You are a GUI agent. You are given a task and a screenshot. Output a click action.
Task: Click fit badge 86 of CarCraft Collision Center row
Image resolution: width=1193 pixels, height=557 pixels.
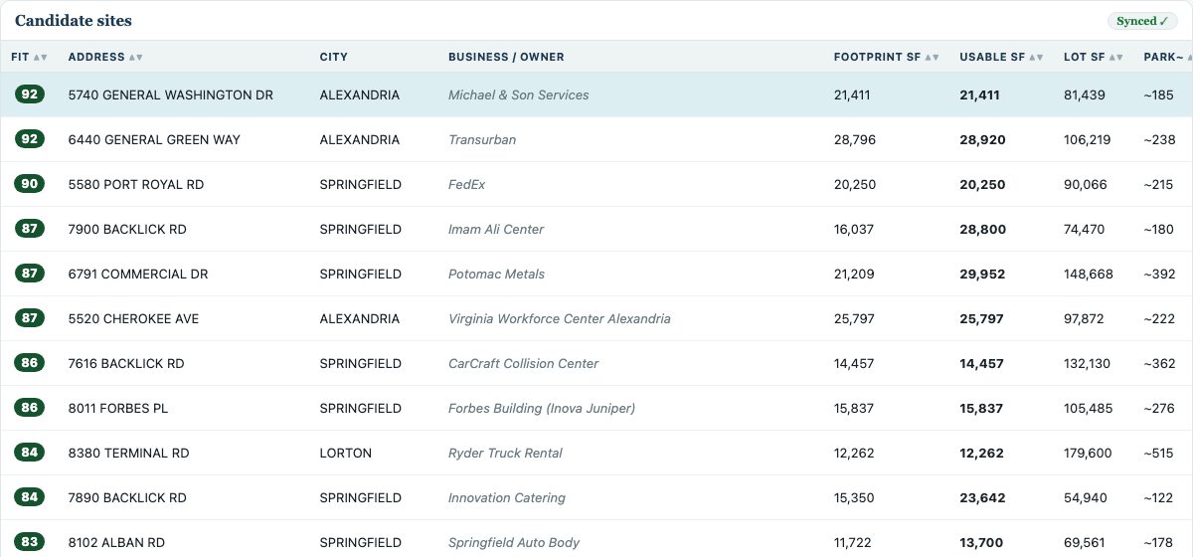30,363
